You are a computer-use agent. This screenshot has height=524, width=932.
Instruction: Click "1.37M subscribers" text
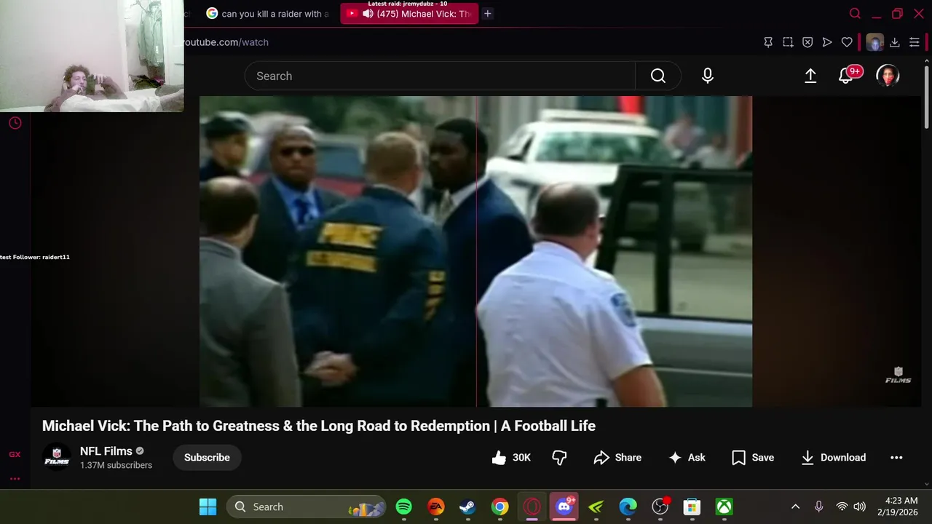[x=116, y=465]
